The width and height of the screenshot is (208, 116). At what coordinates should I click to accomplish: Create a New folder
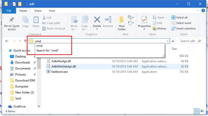(122, 23)
